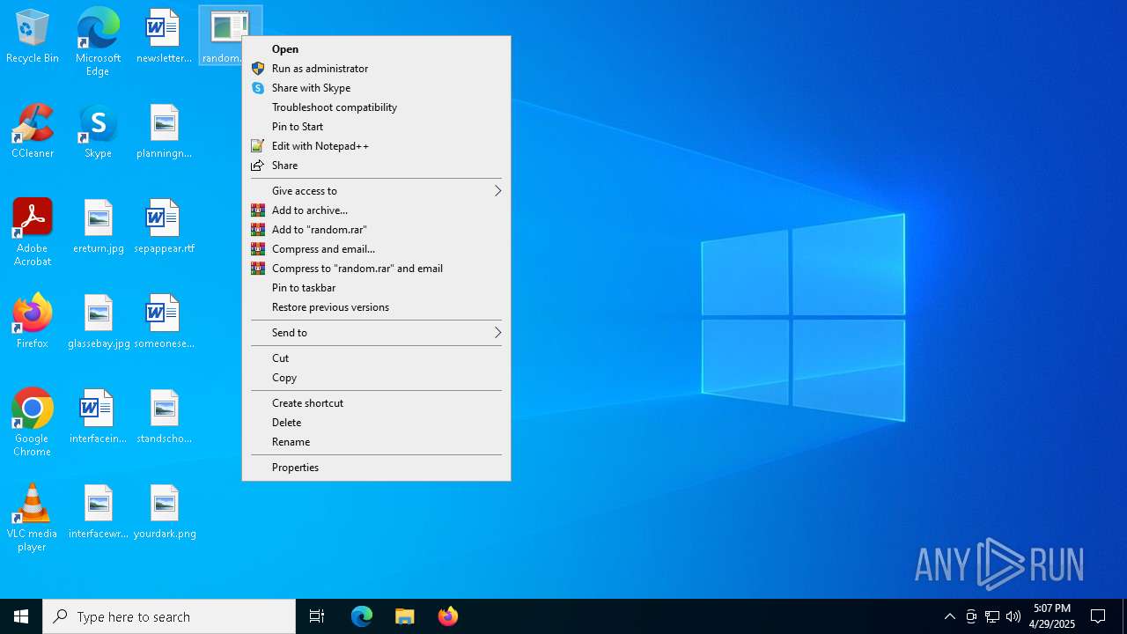Open the network status tray icon

(992, 616)
